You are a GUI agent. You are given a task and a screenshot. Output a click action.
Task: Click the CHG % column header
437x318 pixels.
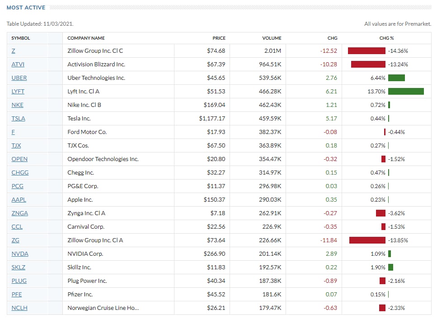click(386, 38)
